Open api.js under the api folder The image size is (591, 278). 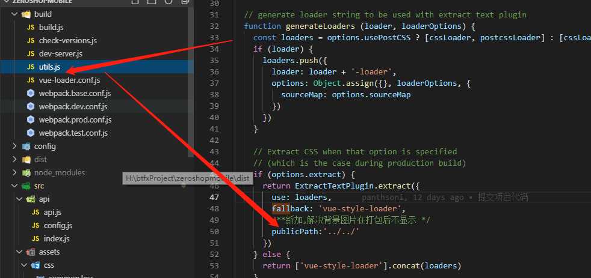[x=52, y=212]
